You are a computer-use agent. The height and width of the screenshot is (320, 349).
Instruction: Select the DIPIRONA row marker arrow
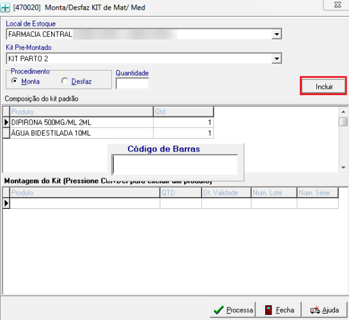tap(6, 122)
